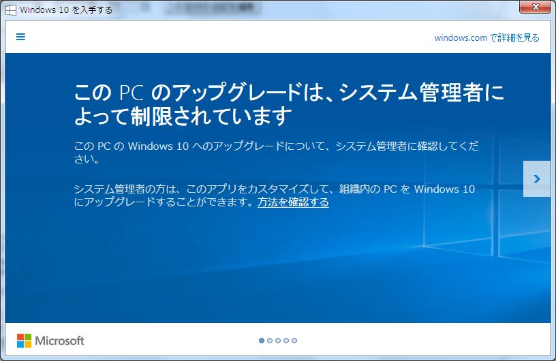Click the text 'システム管理者に確認してください'
This screenshot has width=556, height=361.
coord(276,152)
